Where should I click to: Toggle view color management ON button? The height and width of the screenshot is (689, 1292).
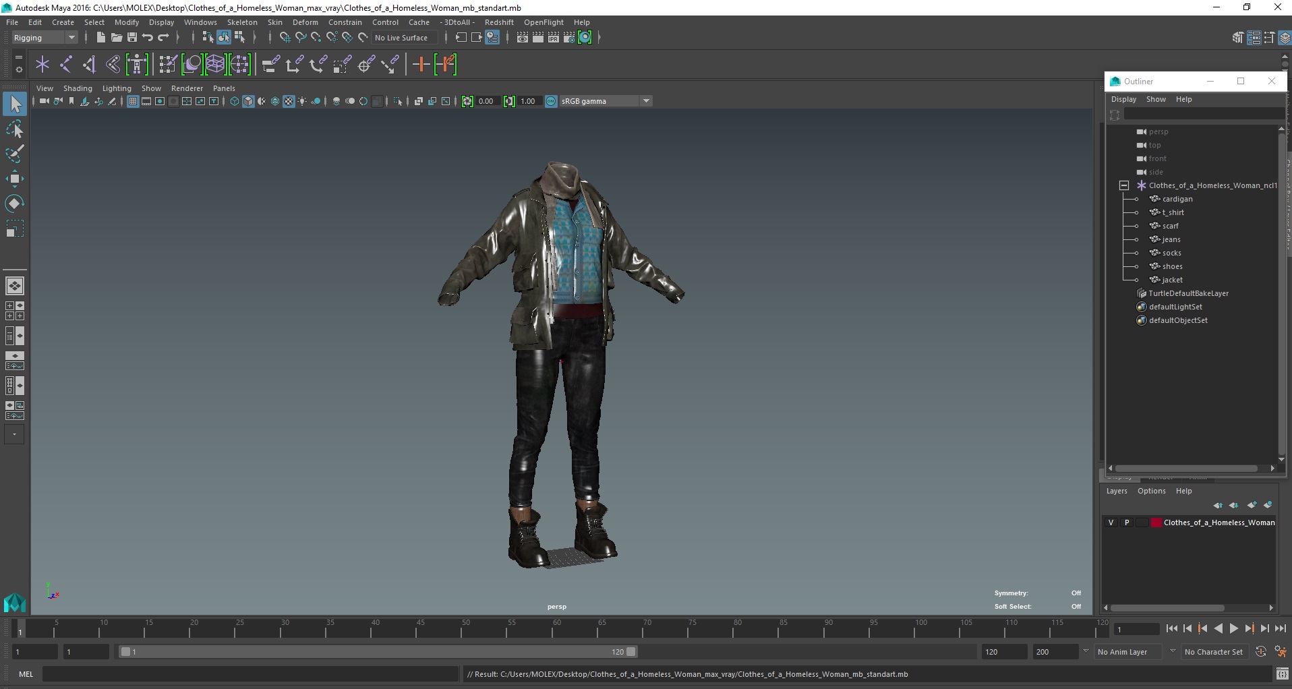(551, 101)
